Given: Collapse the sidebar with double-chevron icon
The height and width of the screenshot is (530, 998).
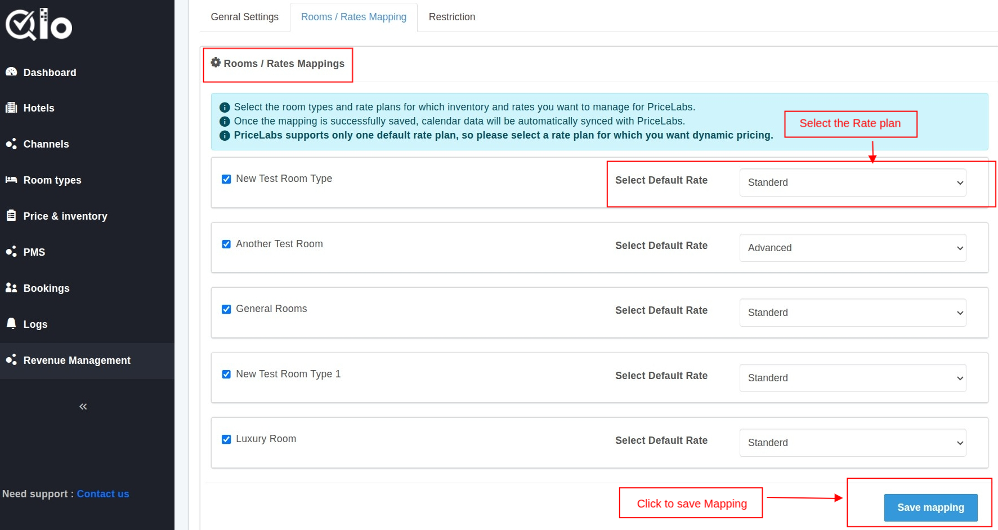Looking at the screenshot, I should [83, 407].
